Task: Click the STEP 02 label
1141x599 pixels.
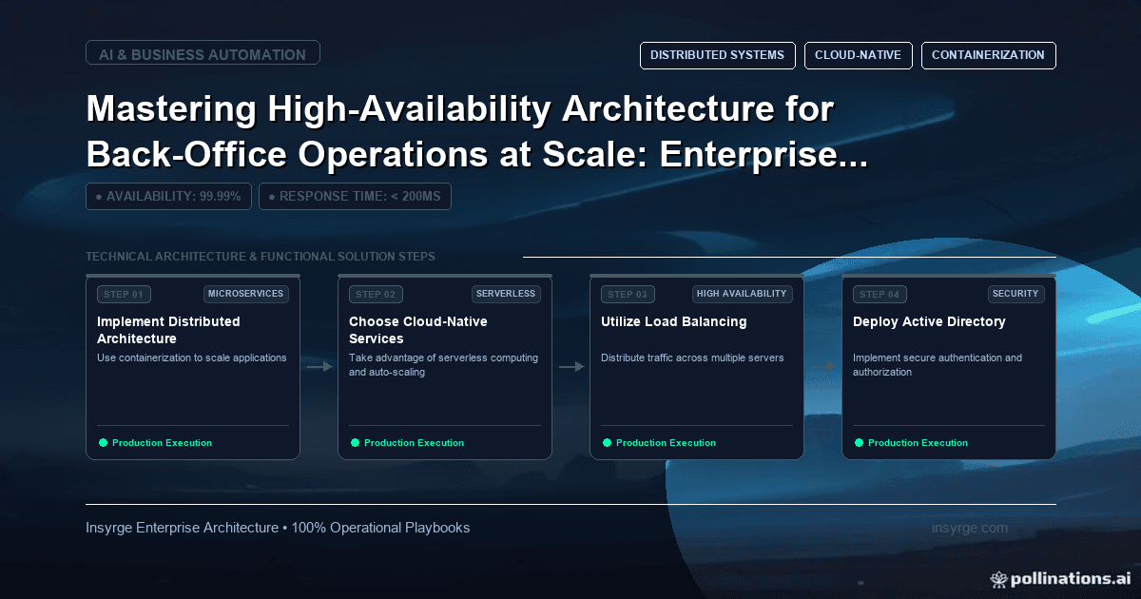Action: [376, 295]
